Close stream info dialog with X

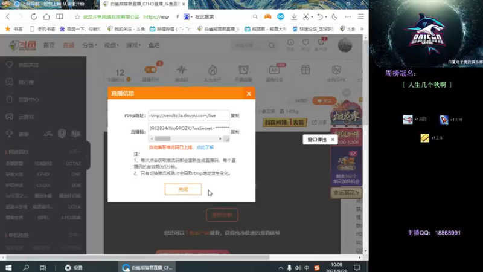[249, 94]
